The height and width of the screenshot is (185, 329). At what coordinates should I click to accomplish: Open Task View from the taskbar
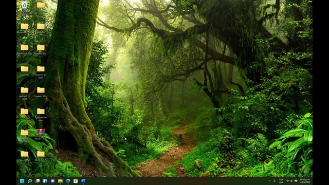click(38, 181)
